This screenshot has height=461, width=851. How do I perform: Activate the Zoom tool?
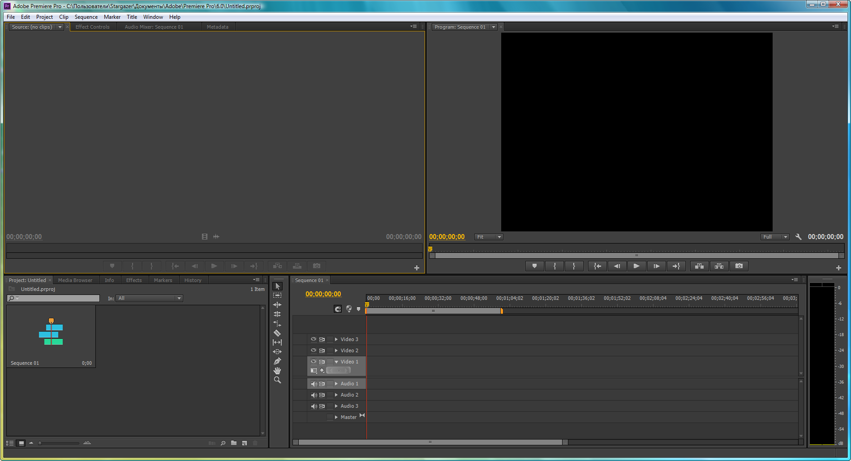point(277,380)
